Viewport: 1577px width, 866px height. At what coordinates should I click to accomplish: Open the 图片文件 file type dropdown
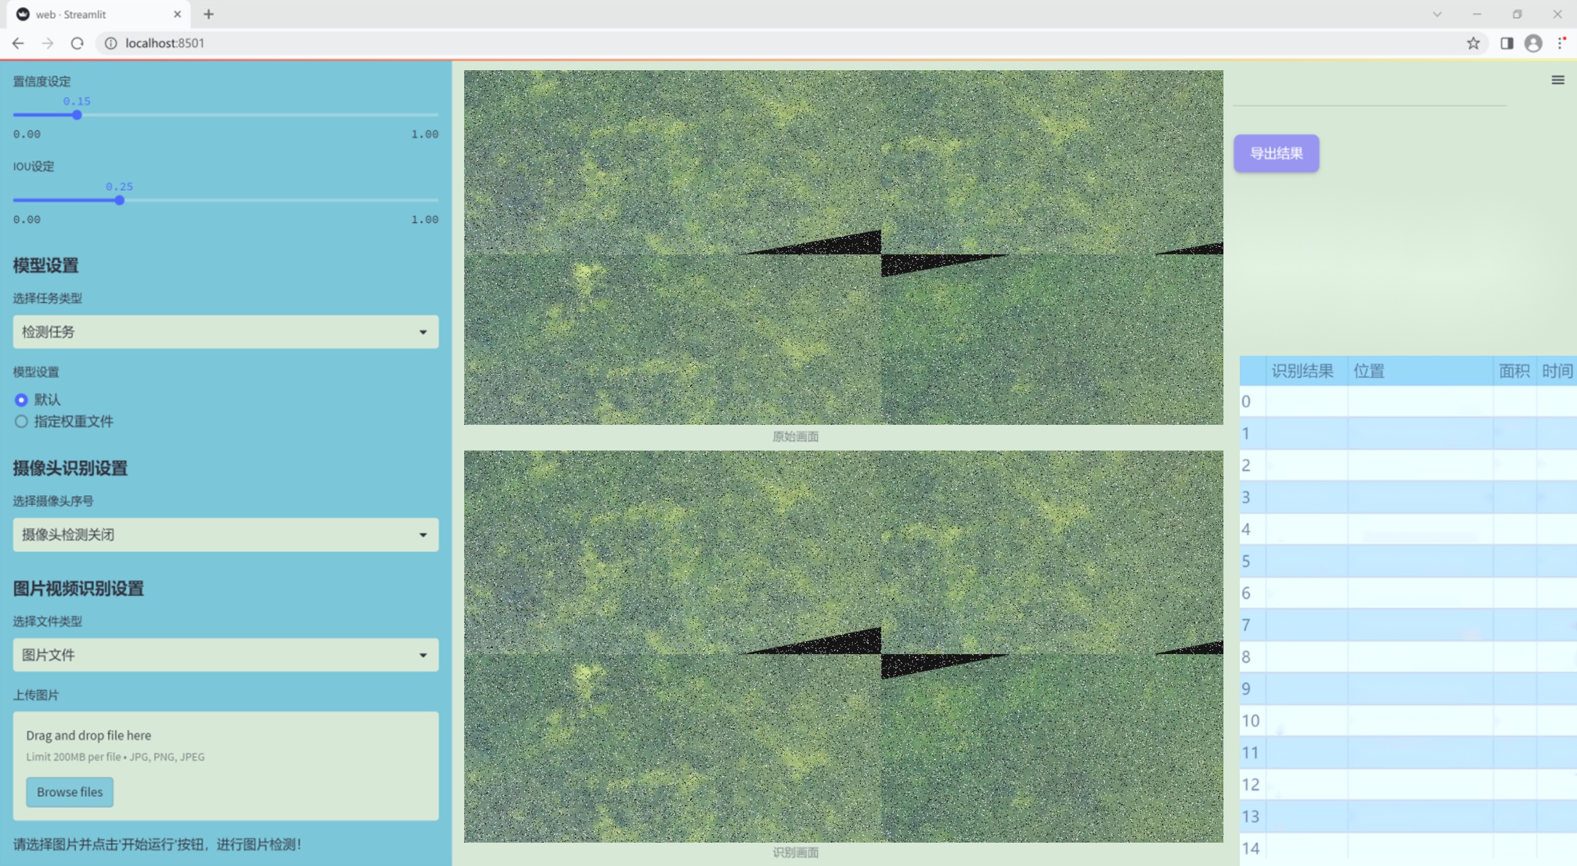click(225, 654)
